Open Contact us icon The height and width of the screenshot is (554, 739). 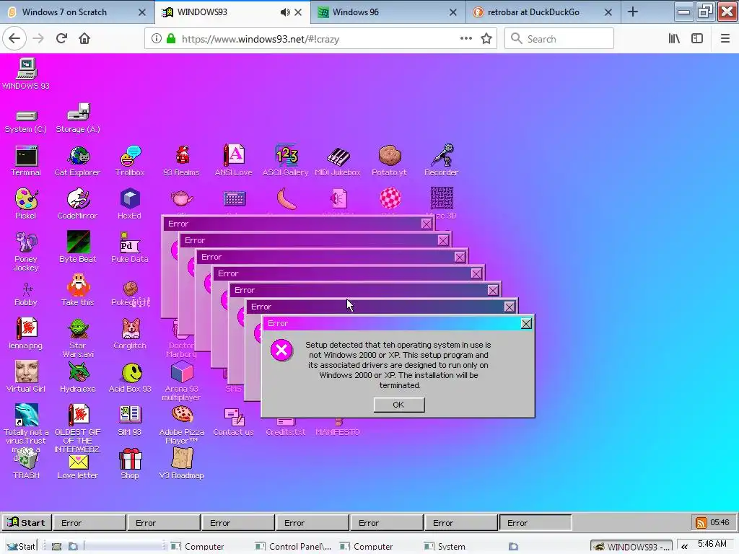point(233,421)
